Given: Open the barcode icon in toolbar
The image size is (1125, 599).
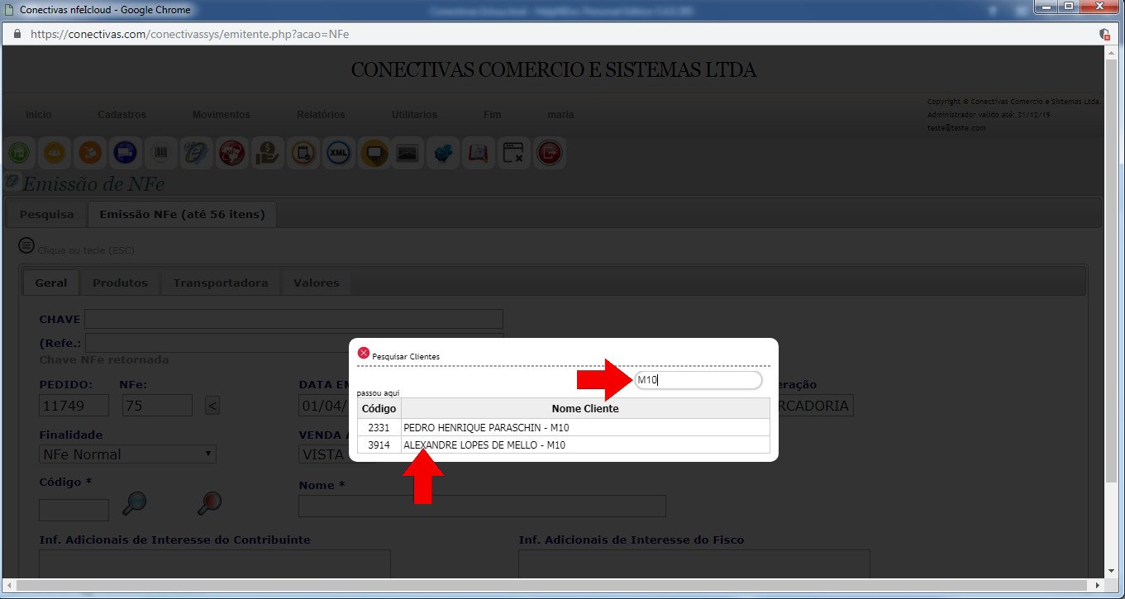Looking at the screenshot, I should point(161,153).
